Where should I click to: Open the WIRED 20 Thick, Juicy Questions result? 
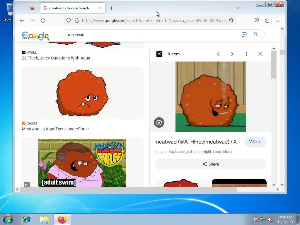pos(58,58)
